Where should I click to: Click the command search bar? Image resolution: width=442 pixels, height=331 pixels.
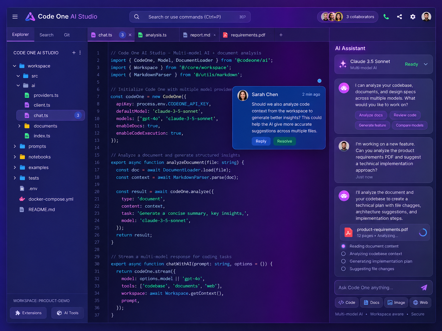pos(190,17)
